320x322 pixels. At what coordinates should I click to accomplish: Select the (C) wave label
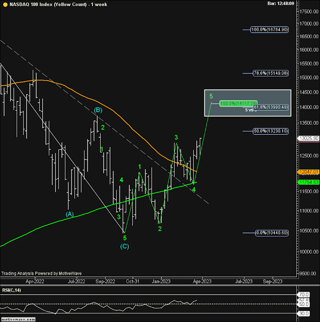(124, 247)
